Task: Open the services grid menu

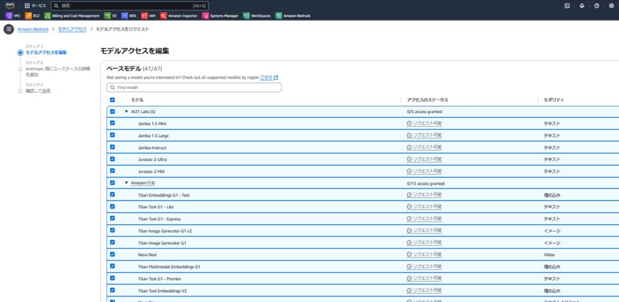Action: pos(35,6)
